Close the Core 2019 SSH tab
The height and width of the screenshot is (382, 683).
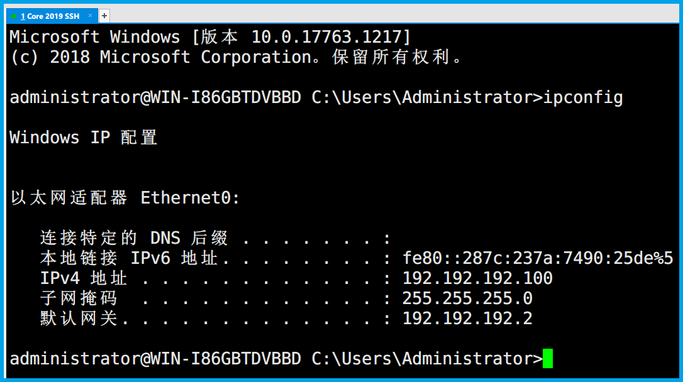[90, 16]
